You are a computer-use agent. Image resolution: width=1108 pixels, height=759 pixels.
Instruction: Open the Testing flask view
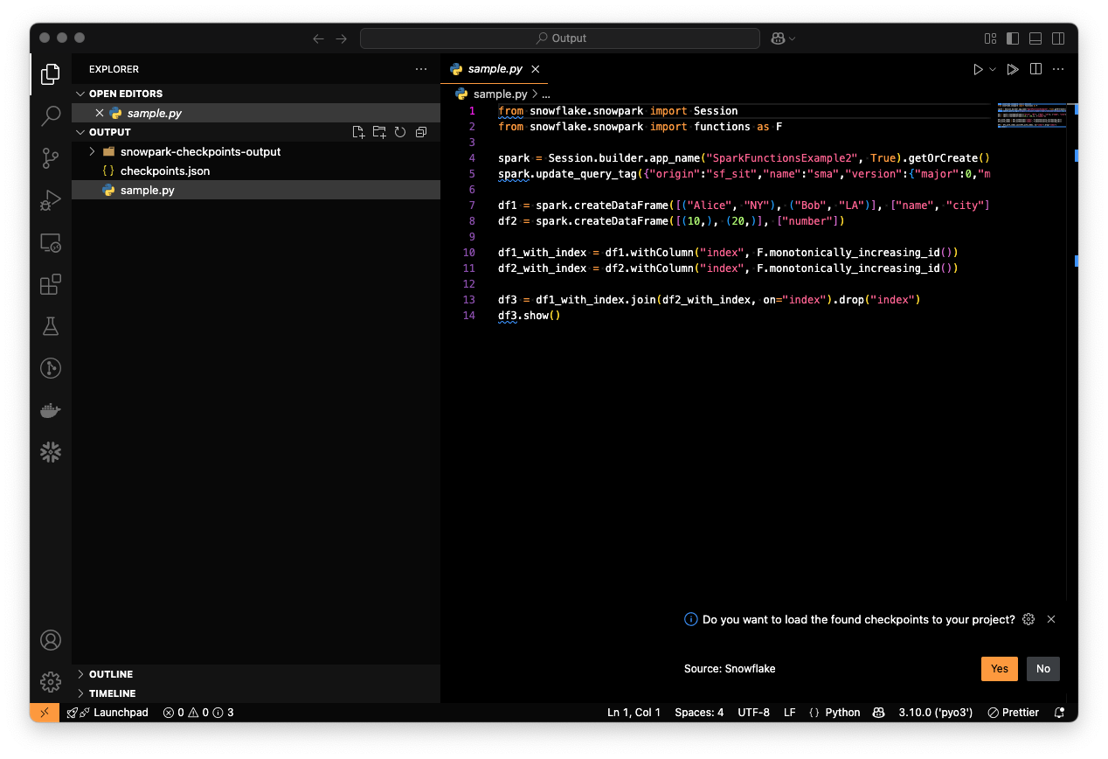pyautogui.click(x=51, y=326)
